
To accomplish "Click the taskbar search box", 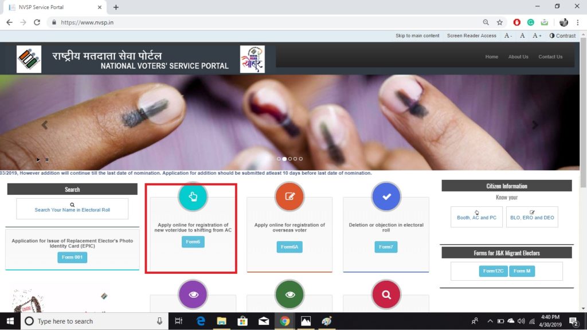I will (93, 321).
